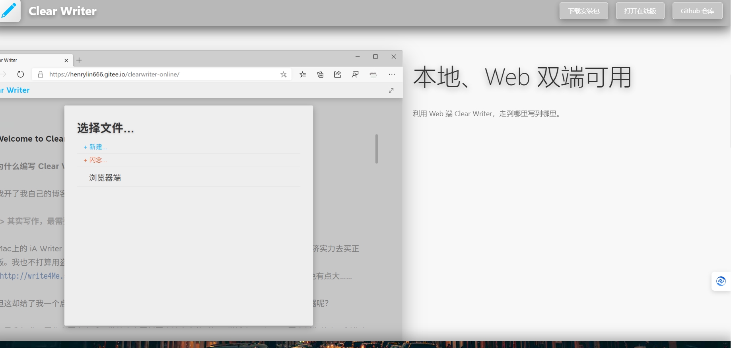This screenshot has width=731, height=348.
Task: Close the embedded browser window
Action: [x=394, y=57]
